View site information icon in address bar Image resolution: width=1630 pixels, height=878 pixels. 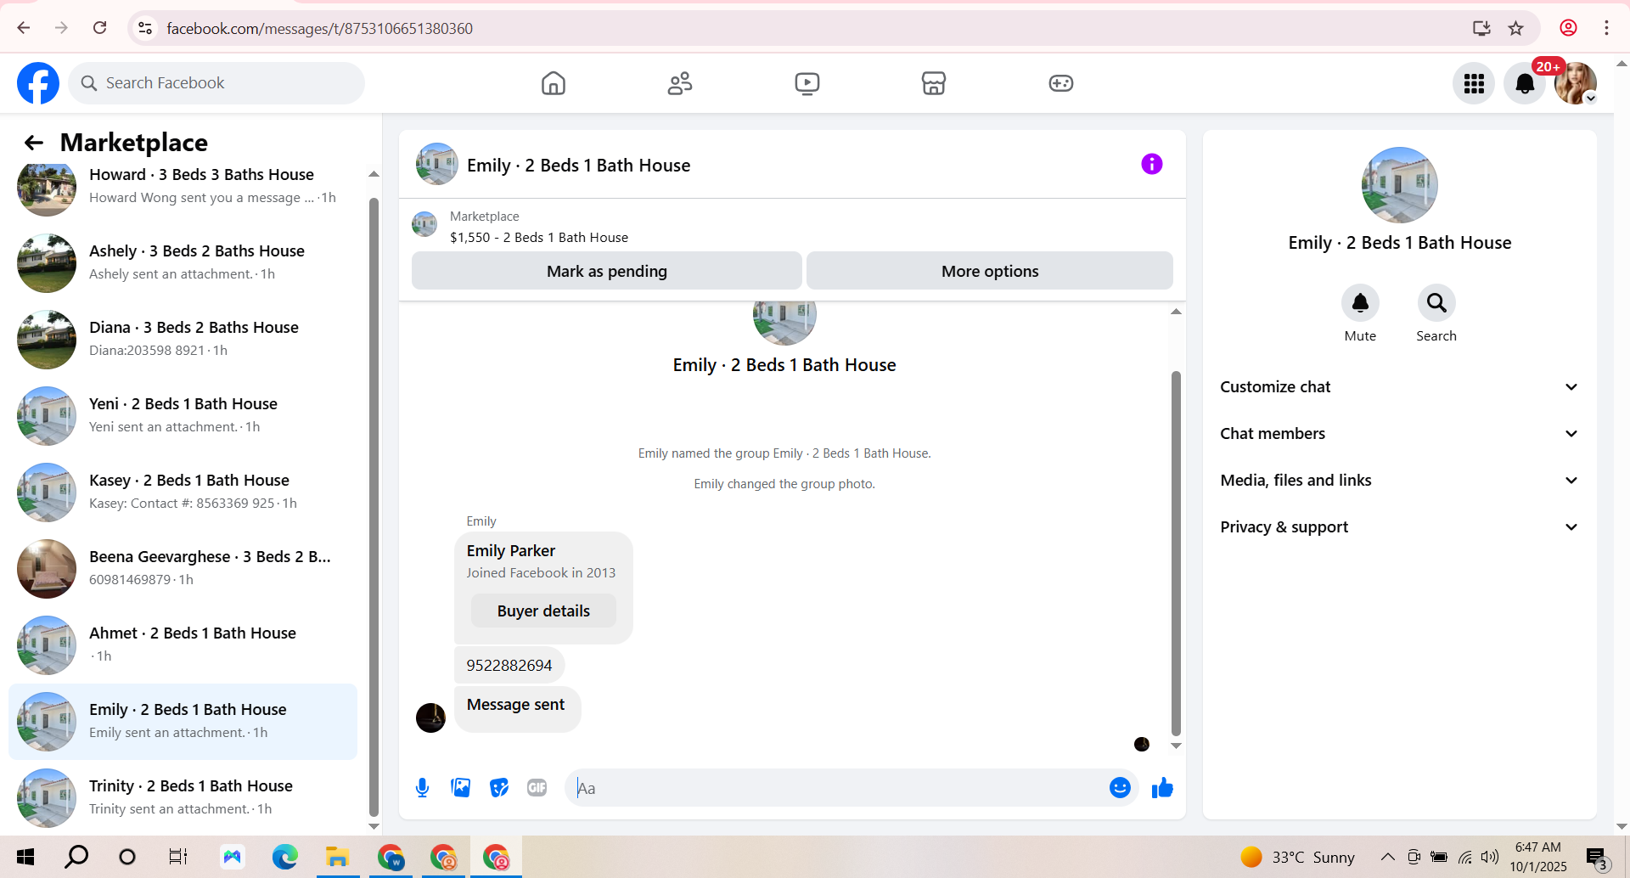(145, 28)
